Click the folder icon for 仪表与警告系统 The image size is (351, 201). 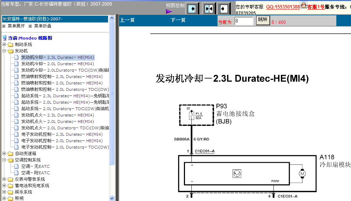[x=10, y=179]
